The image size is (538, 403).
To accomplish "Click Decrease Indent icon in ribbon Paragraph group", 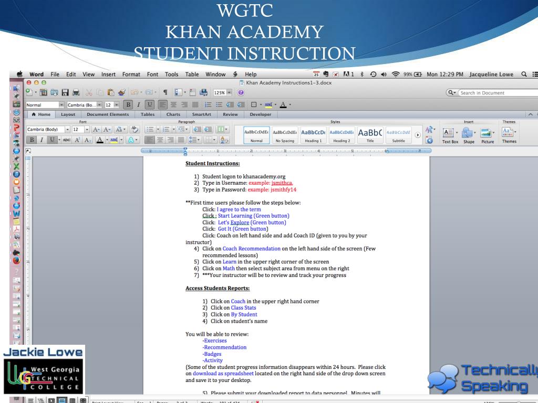I will pyautogui.click(x=198, y=129).
